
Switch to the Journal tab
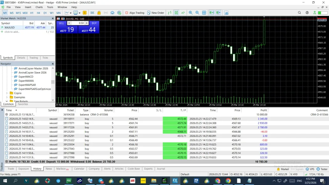(161, 169)
